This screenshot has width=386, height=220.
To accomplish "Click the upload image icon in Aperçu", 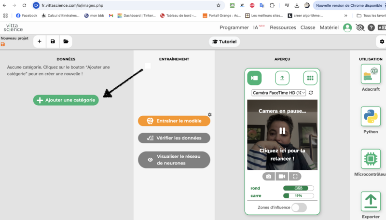I will pyautogui.click(x=282, y=78).
